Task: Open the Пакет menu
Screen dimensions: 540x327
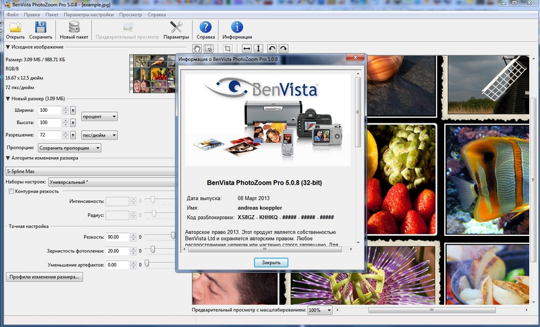Action: click(x=52, y=15)
